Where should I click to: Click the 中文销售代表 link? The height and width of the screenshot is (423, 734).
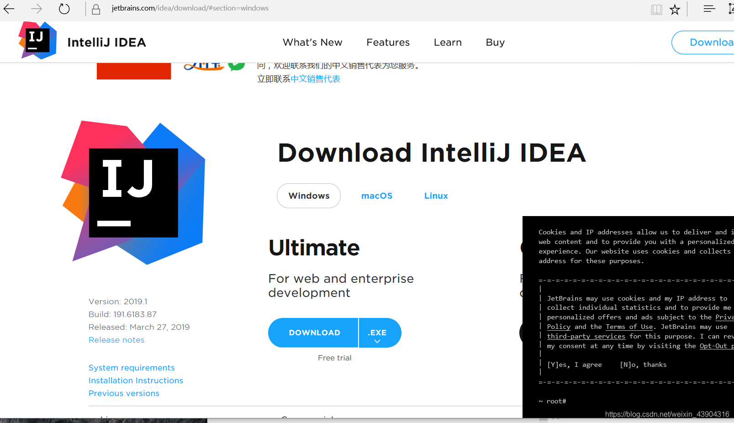coord(315,79)
